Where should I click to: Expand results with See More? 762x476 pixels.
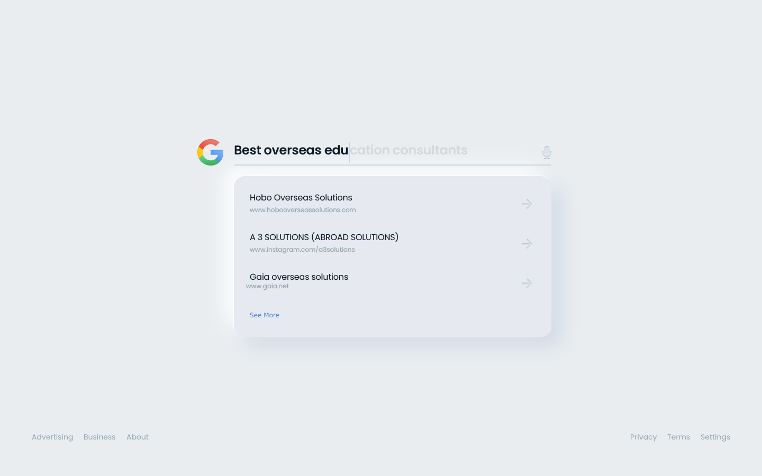click(264, 315)
